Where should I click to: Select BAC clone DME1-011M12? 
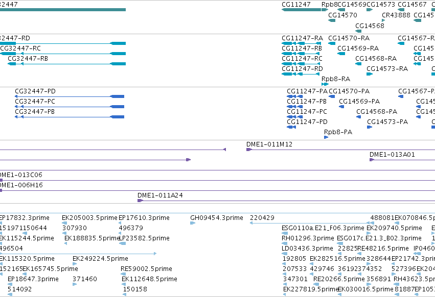tap(269, 144)
